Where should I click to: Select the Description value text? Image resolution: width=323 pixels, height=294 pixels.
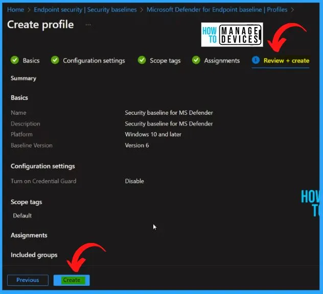[169, 124]
